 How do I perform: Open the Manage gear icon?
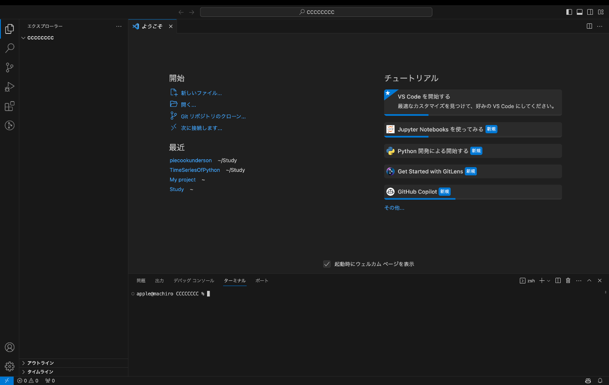pos(10,367)
